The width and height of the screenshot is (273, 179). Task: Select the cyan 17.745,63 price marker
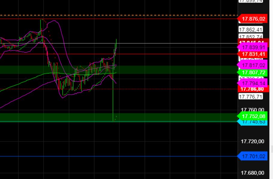(x=253, y=122)
